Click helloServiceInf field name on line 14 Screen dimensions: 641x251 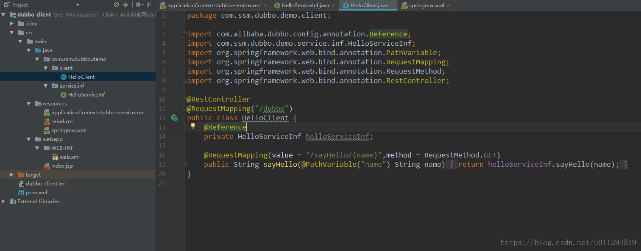coord(337,136)
